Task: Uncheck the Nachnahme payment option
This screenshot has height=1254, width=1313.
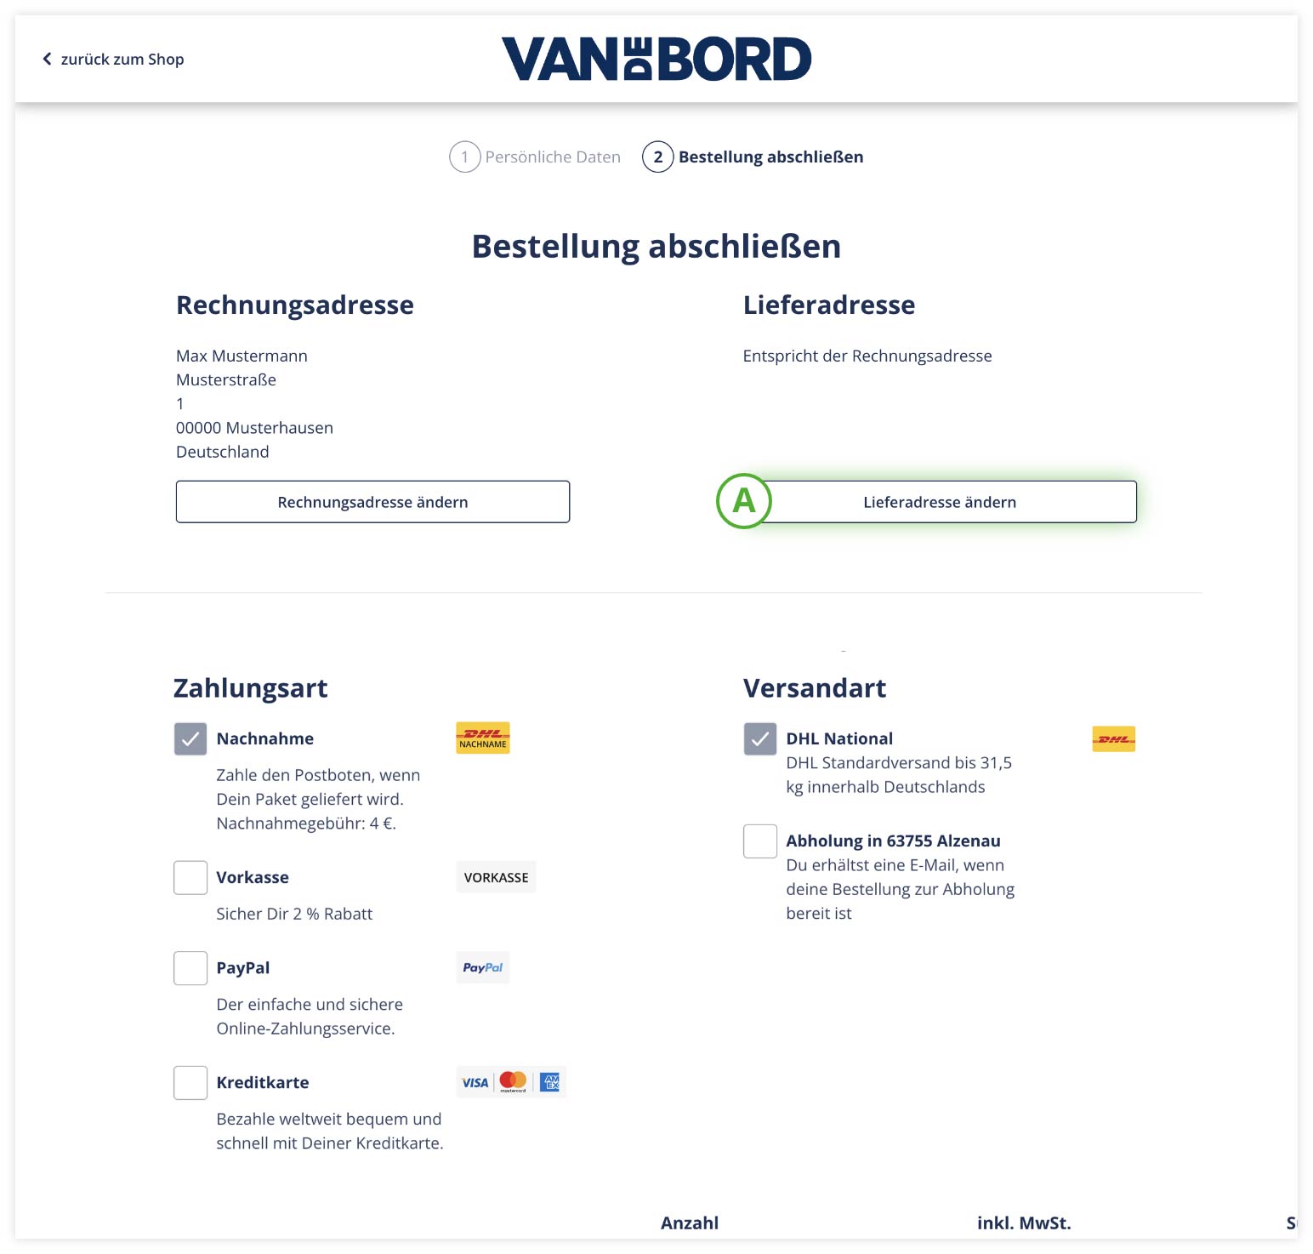Action: coord(190,738)
